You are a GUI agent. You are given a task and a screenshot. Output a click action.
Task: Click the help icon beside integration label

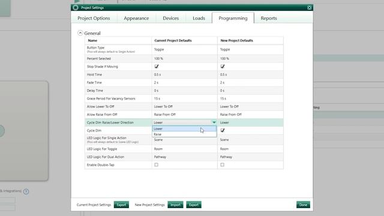click(x=26, y=191)
